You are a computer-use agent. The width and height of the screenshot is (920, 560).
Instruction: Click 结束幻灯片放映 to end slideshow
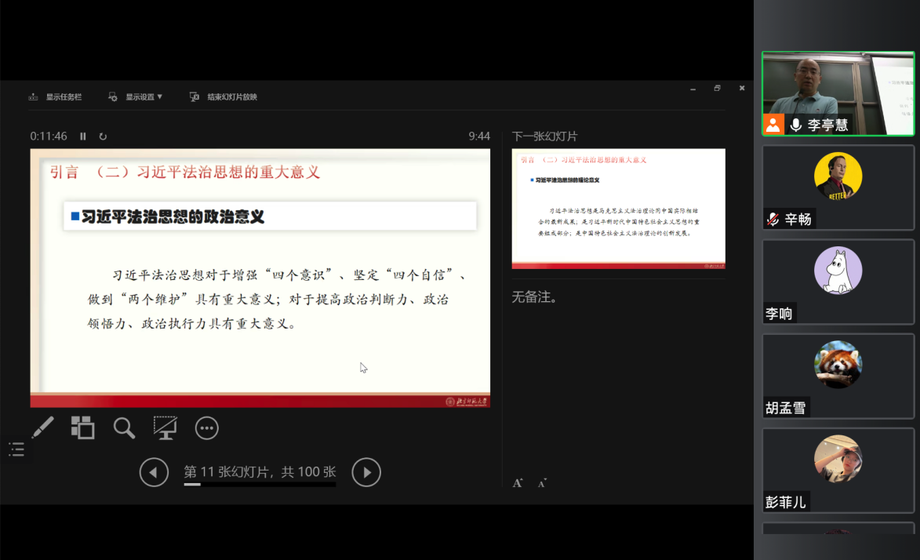[x=224, y=97]
